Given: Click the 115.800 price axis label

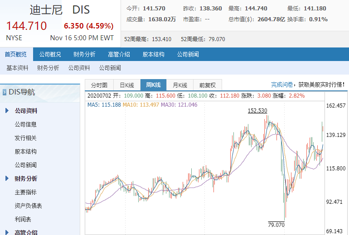Looking at the screenshot, I should click(336, 169).
